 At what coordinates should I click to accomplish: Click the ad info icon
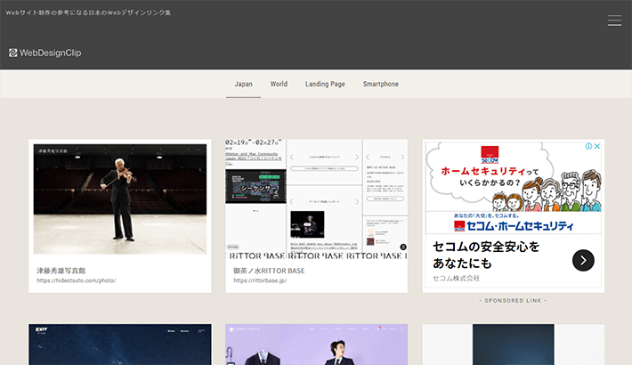589,146
